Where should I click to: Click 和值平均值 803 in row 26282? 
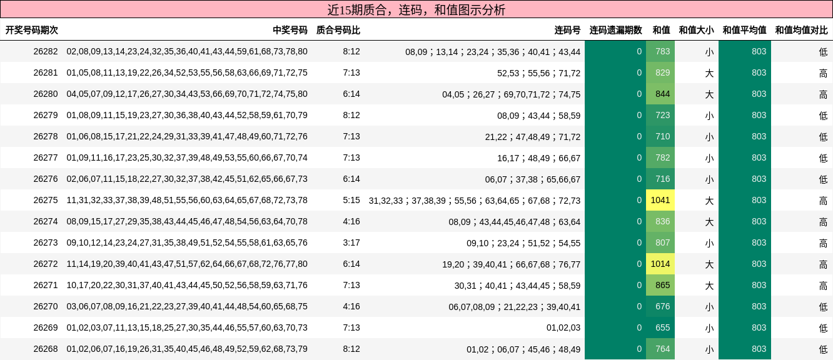point(745,51)
